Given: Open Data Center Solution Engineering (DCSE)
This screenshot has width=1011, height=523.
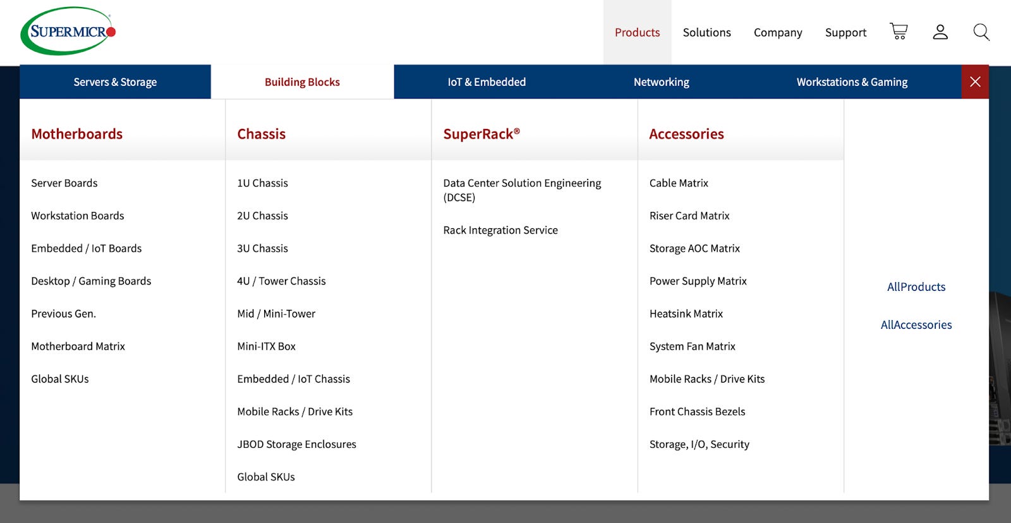Looking at the screenshot, I should (522, 190).
